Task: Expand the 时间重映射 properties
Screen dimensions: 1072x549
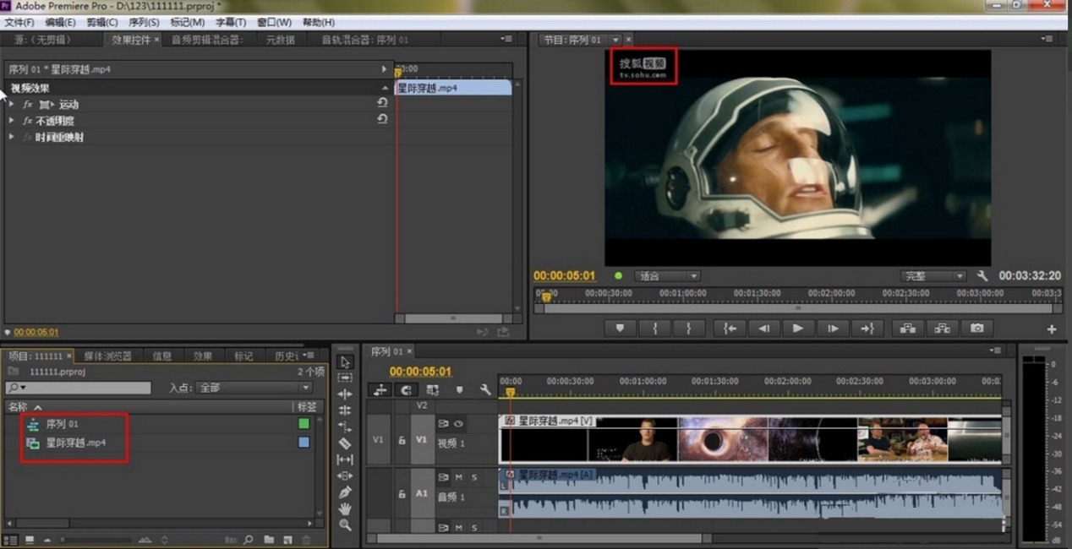Action: (12, 137)
